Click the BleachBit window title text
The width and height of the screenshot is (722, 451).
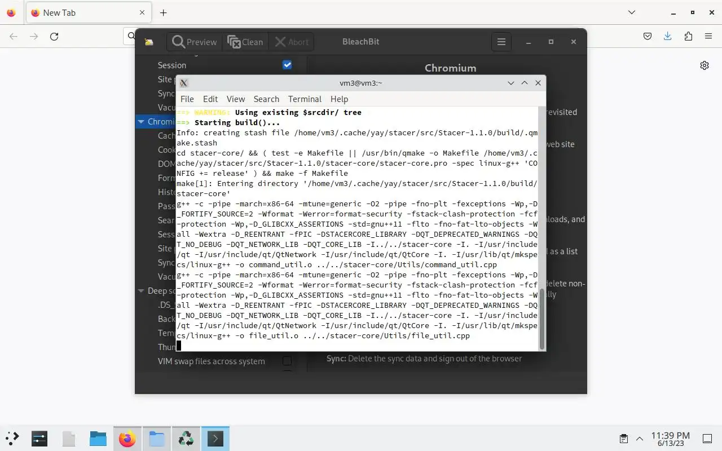360,42
